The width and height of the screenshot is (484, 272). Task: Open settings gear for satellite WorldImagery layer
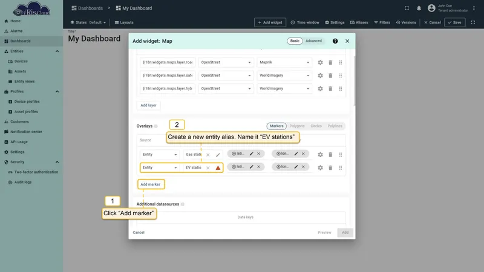click(x=320, y=76)
